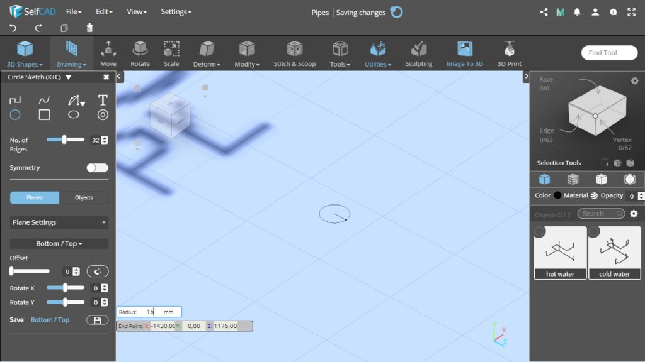Select the hot water object checkbox
Image resolution: width=645 pixels, height=362 pixels.
coord(540,232)
